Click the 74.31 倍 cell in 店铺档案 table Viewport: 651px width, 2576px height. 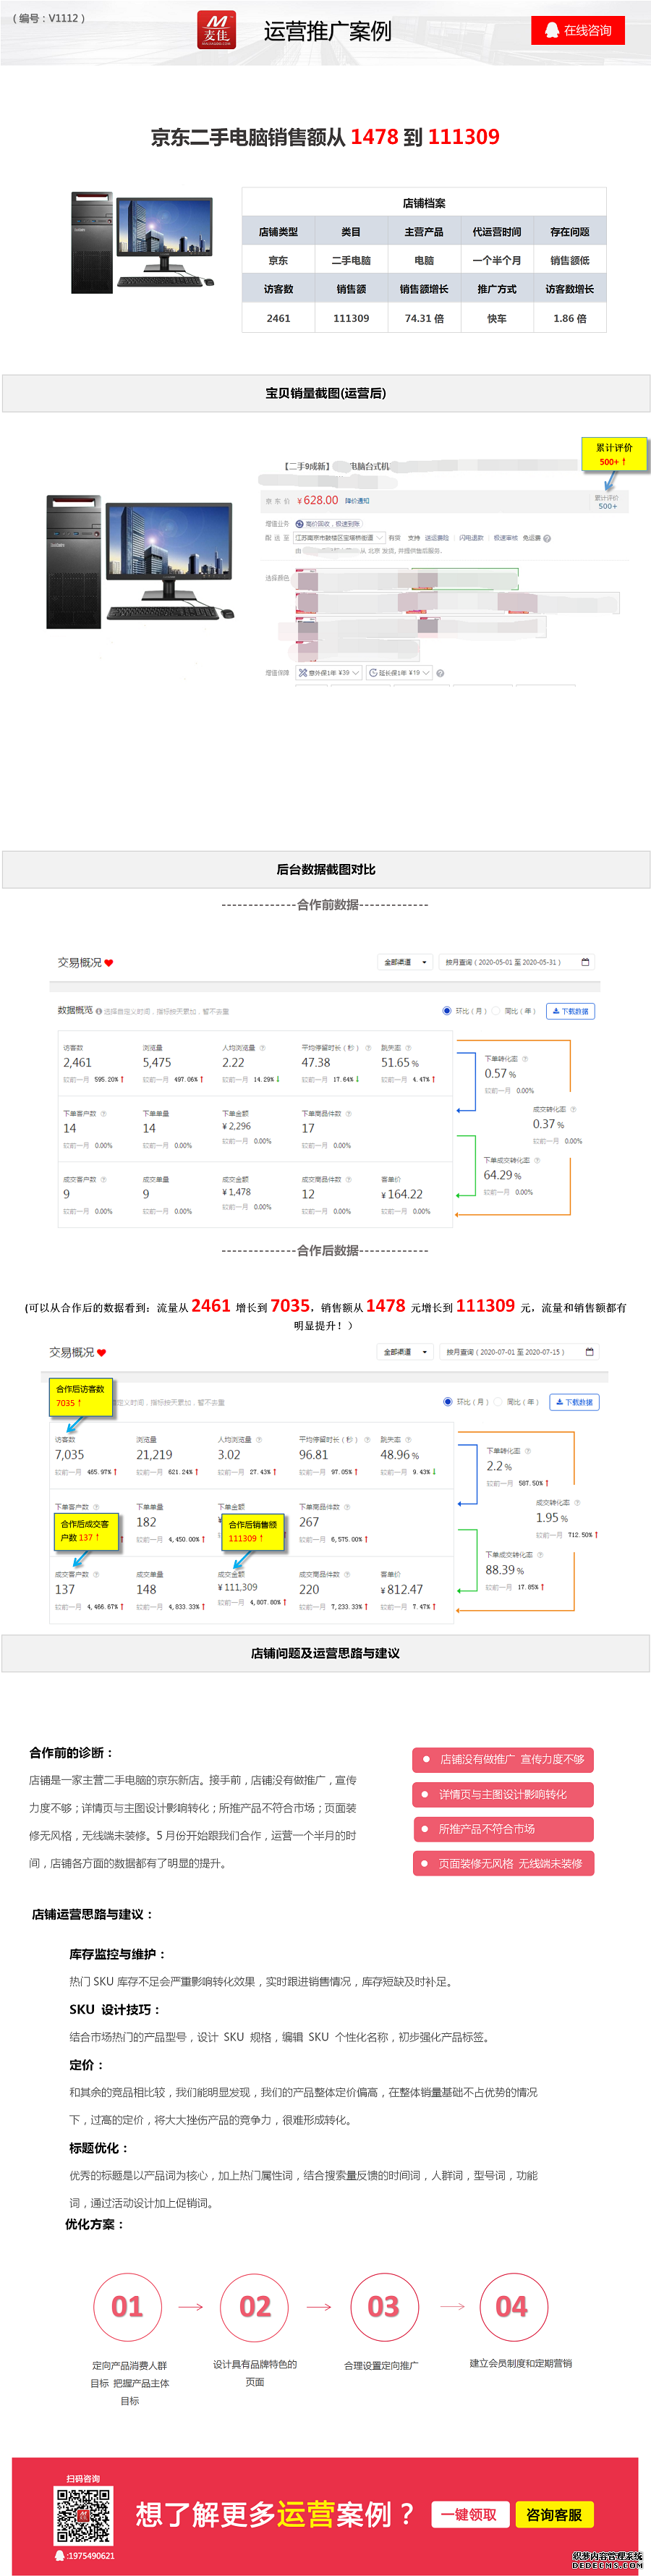(424, 318)
